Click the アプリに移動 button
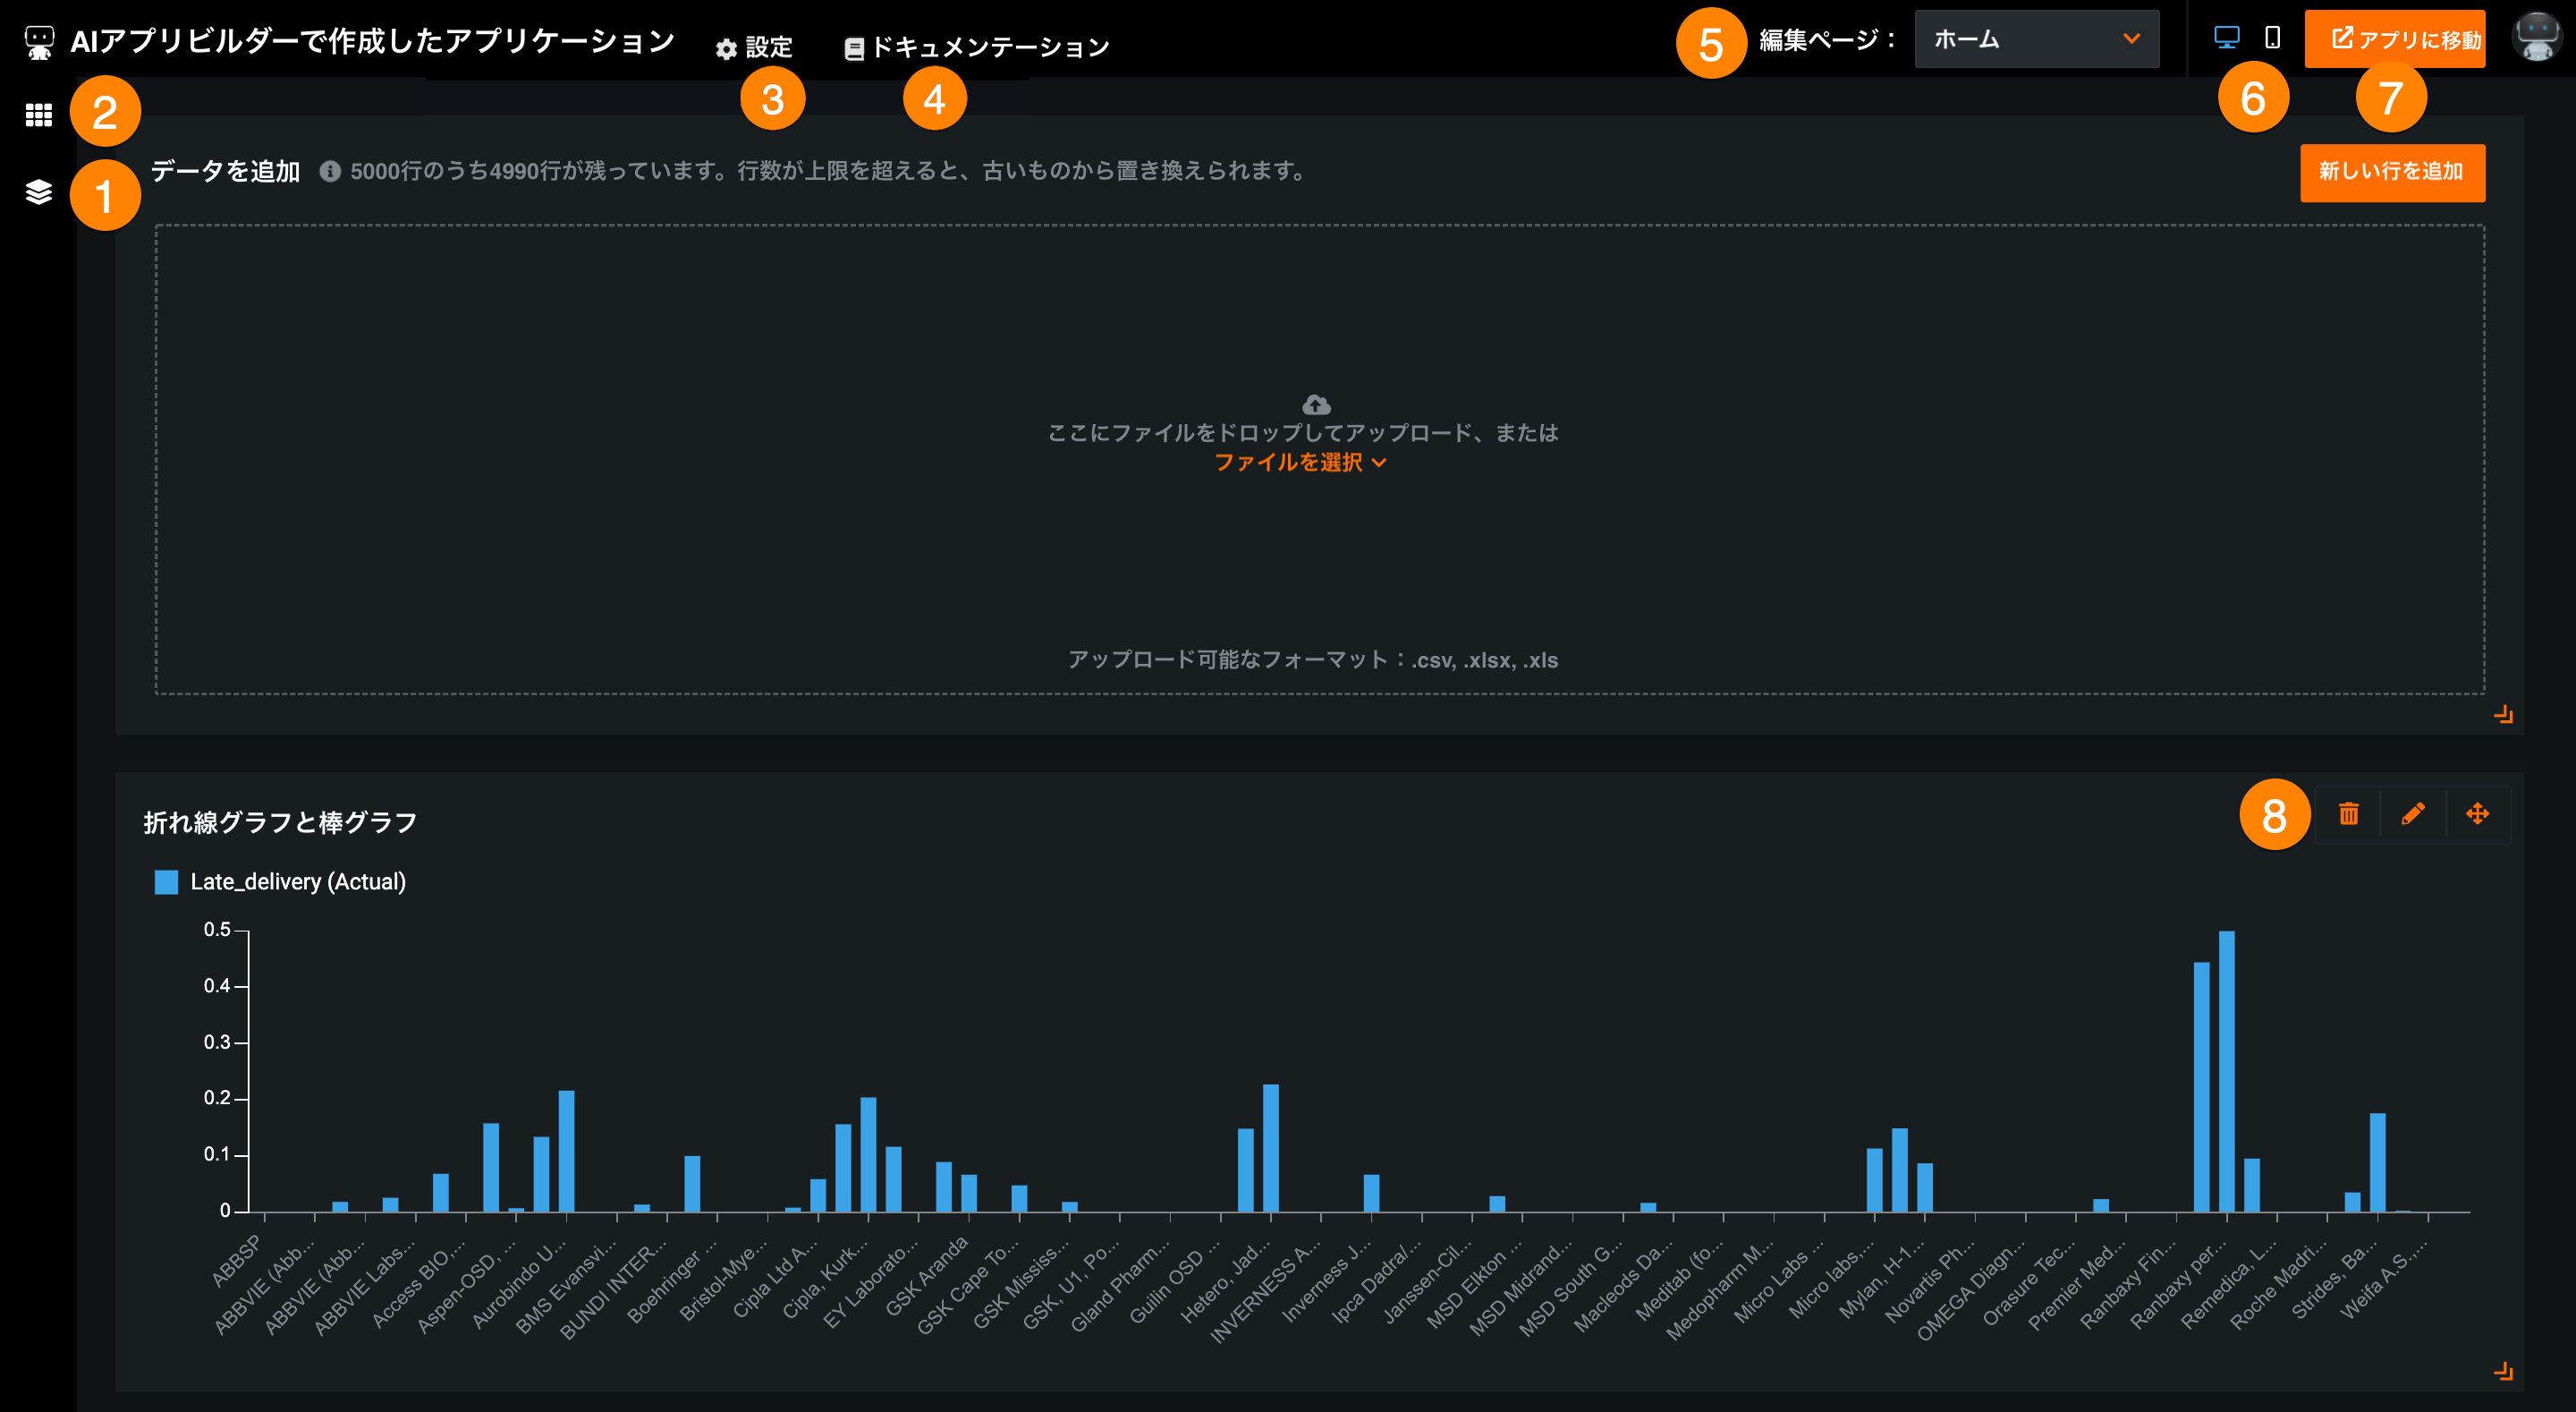 pyautogui.click(x=2394, y=39)
